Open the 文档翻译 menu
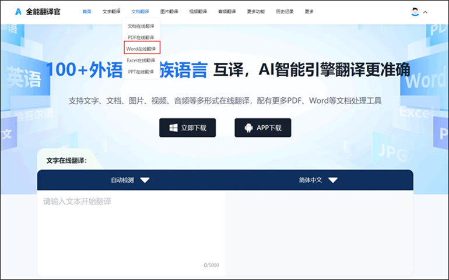The image size is (449, 280). pyautogui.click(x=141, y=12)
